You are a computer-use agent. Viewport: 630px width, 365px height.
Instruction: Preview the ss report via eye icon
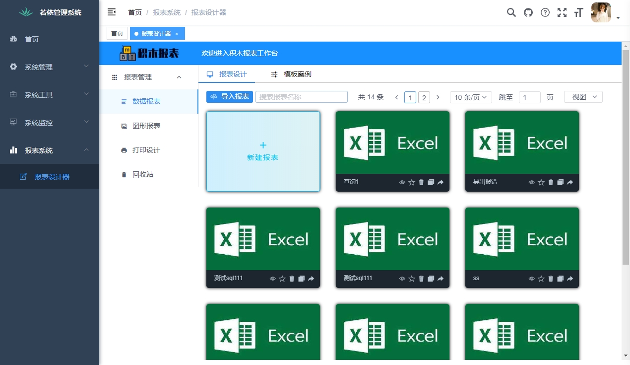pyautogui.click(x=532, y=279)
